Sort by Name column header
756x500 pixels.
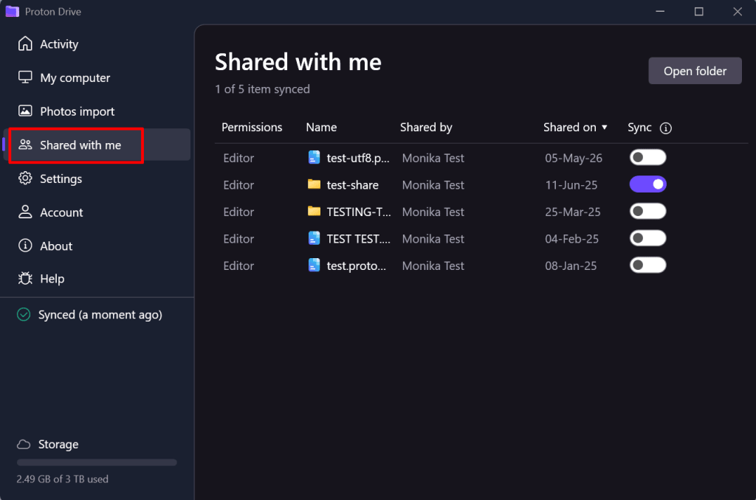pyautogui.click(x=321, y=127)
